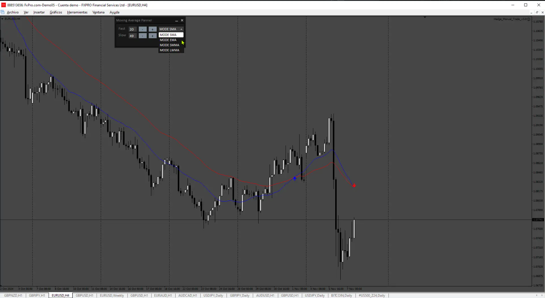Screen dimensions: 545x298
Task: Click the MetaTrader app icon in title bar
Action: point(3,5)
